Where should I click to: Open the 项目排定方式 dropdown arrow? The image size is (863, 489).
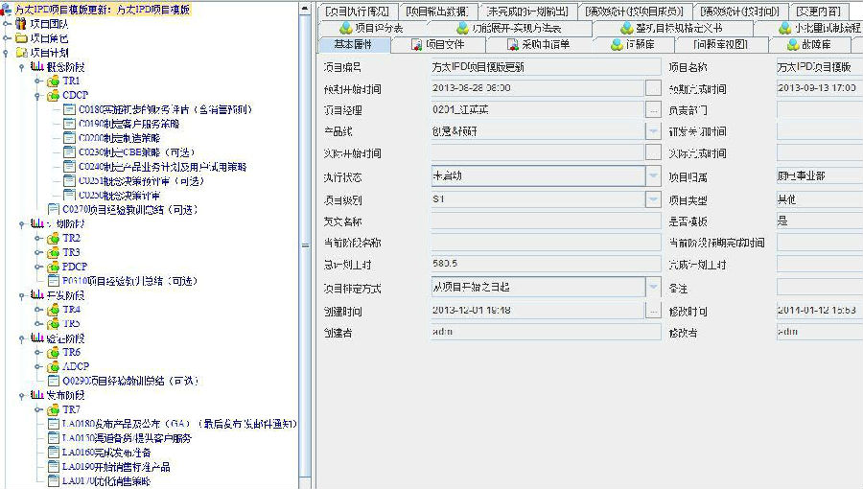[653, 286]
